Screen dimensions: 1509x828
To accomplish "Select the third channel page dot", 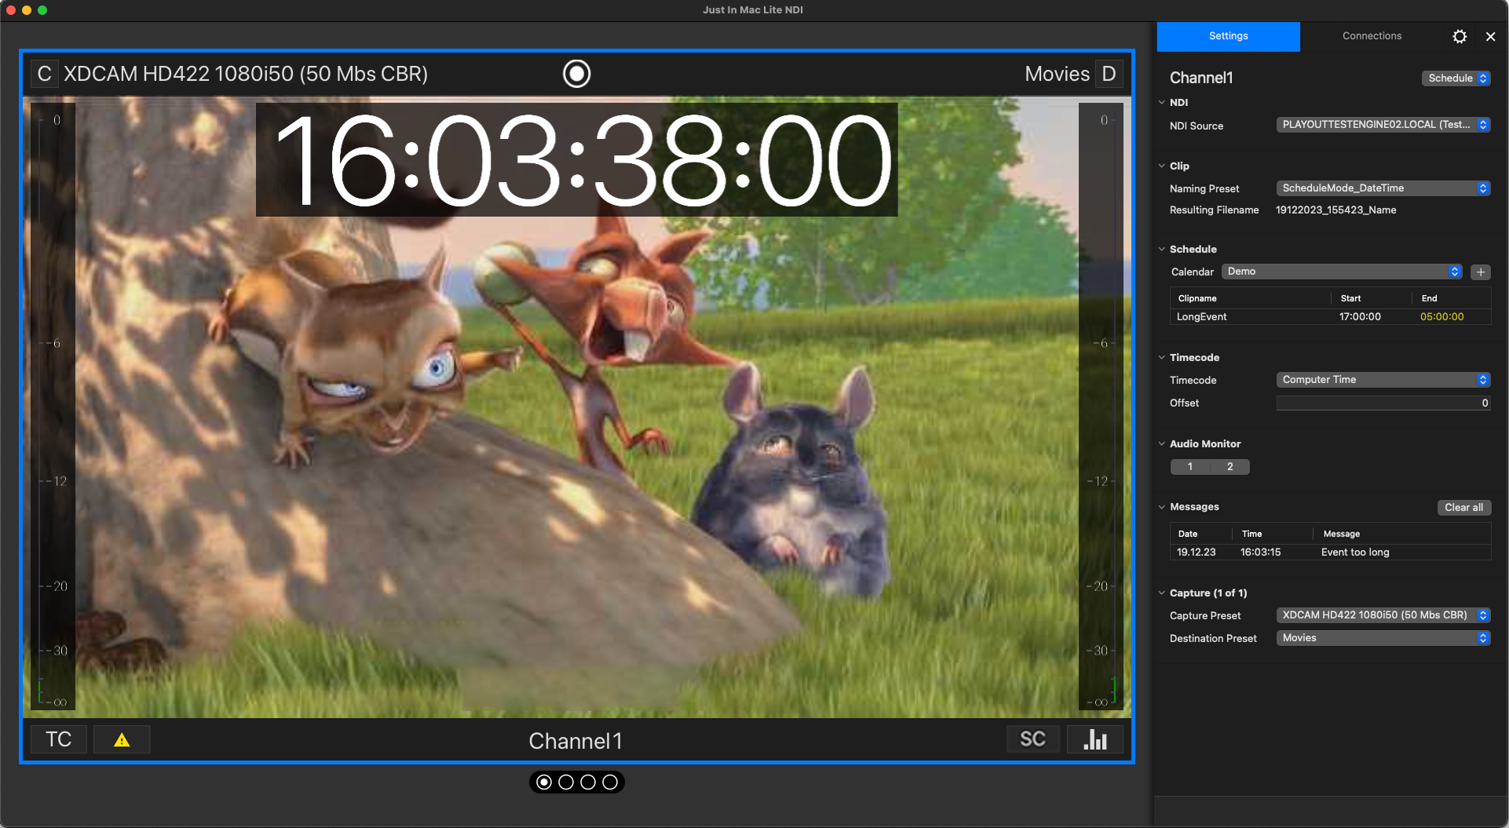I will pyautogui.click(x=588, y=782).
